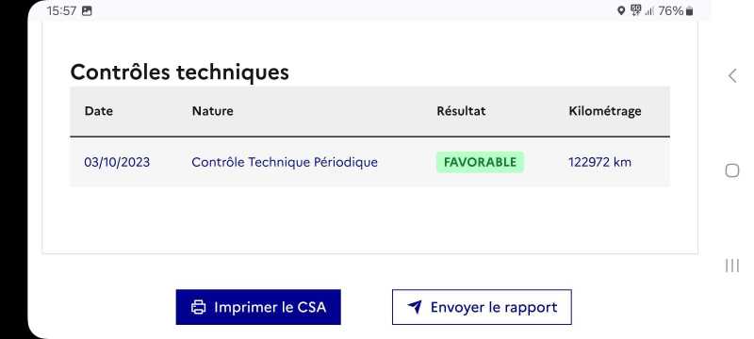Tap the signal strength bars icon

click(x=649, y=10)
